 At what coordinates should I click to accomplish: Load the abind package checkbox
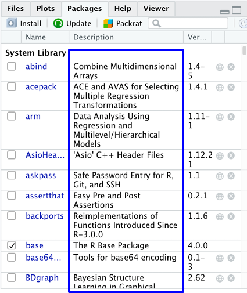tap(12, 66)
